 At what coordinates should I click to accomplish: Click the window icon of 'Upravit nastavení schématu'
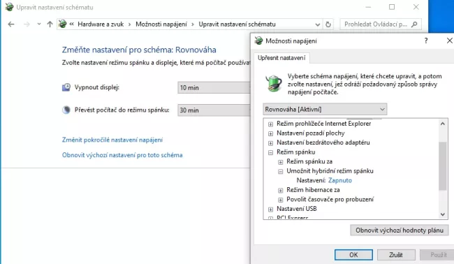coord(9,7)
